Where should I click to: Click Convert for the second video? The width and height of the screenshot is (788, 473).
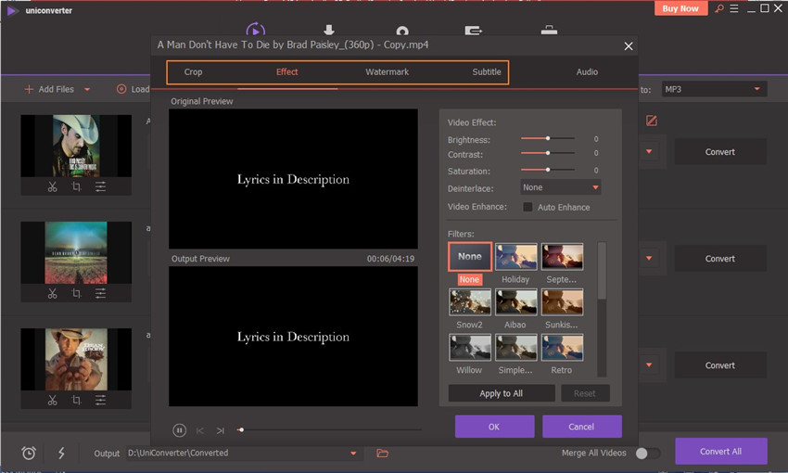point(719,259)
